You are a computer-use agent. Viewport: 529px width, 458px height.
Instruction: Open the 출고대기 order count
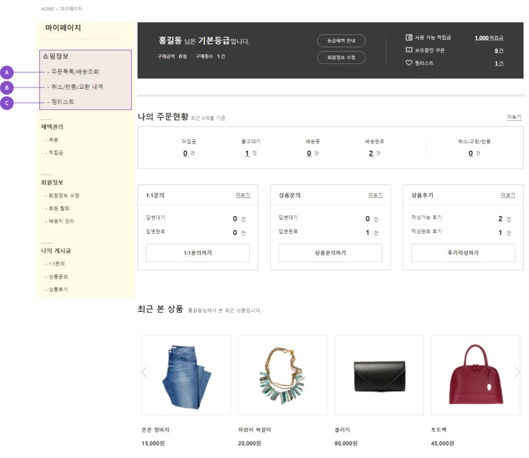tap(247, 154)
